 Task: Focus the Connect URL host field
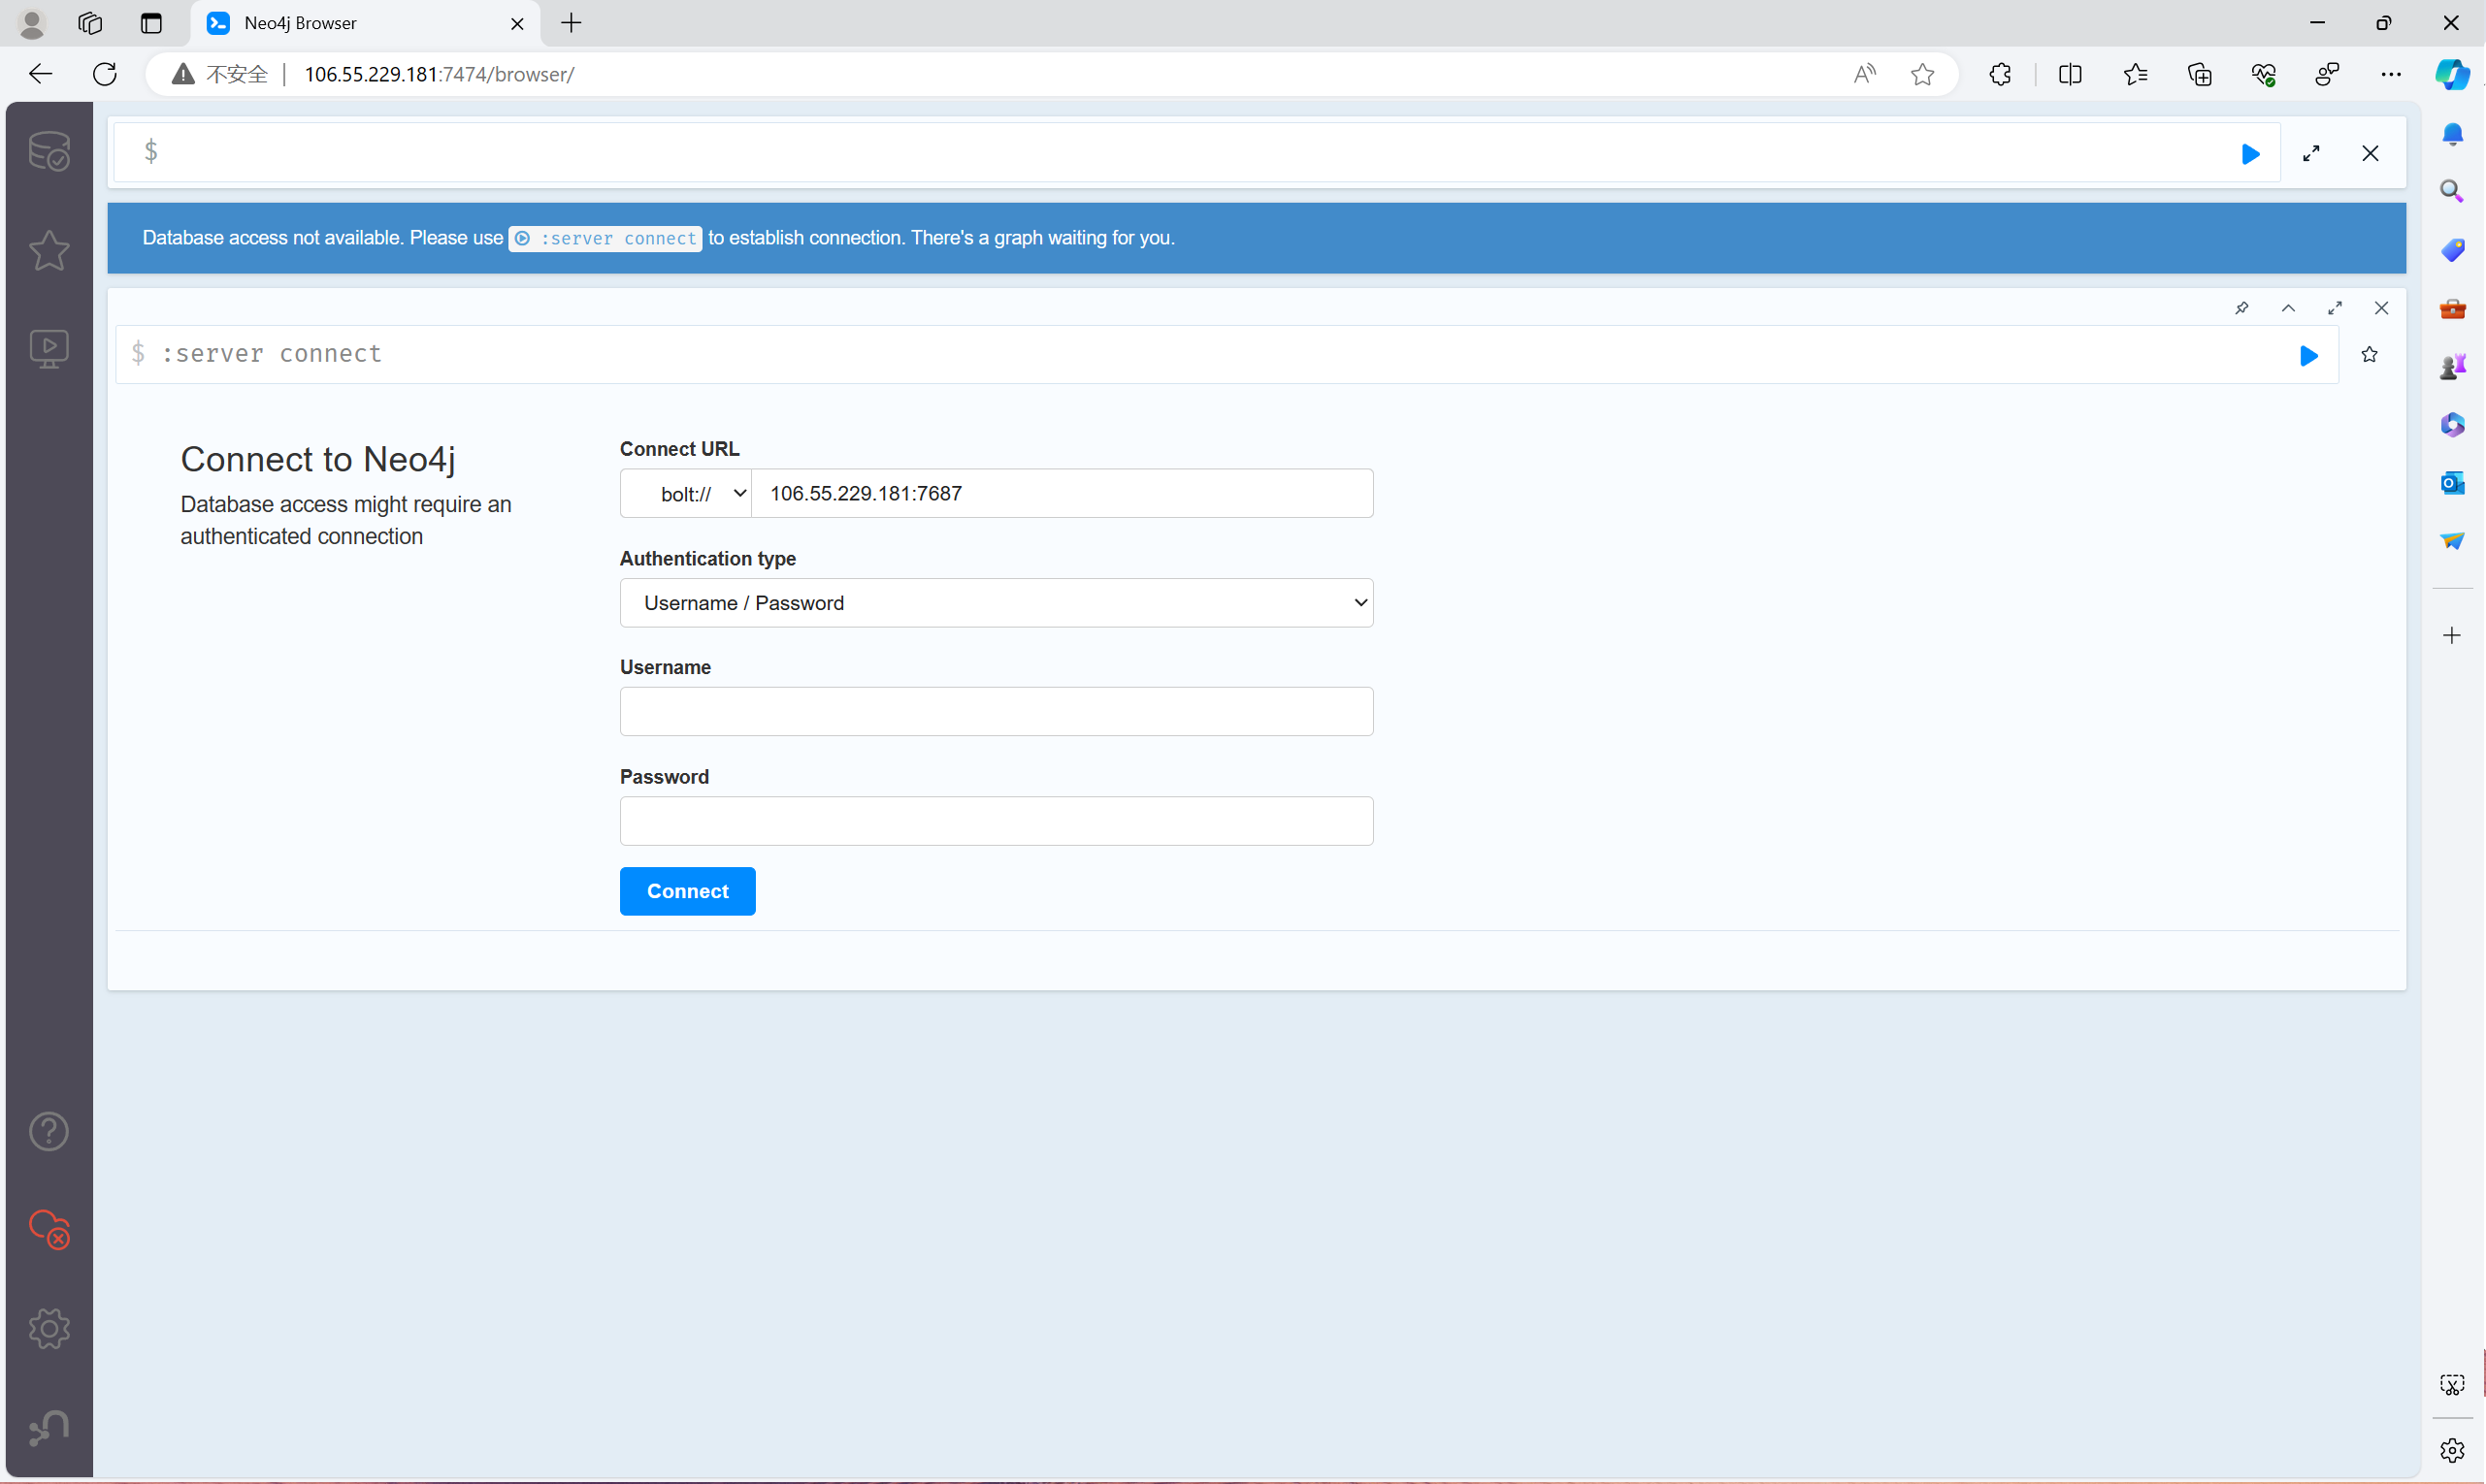click(1063, 494)
